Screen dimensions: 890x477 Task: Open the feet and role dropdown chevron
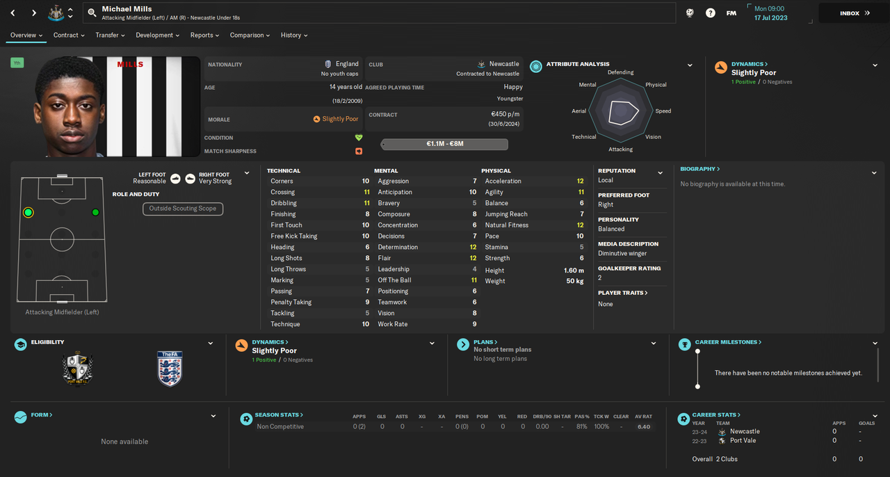pyautogui.click(x=246, y=173)
